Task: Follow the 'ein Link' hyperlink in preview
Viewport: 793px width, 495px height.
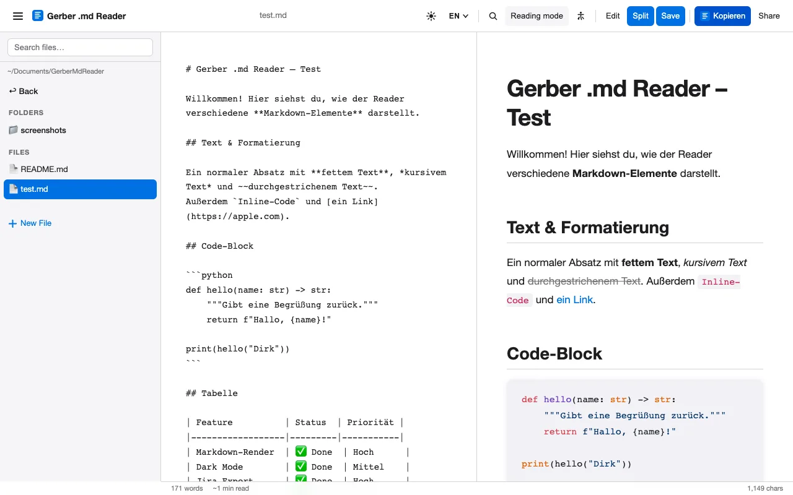Action: point(574,299)
